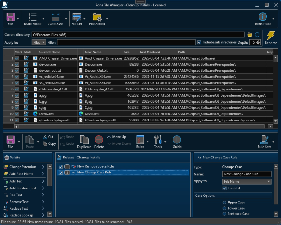
Task: Toggle Include sub directories checkbox
Action: click(199, 42)
